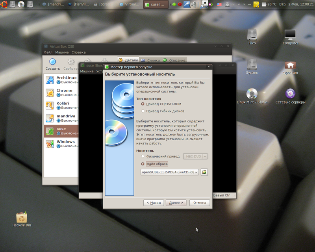Select Привод CD/DVD-ROM radio button
315x252 pixels.
coord(143,104)
